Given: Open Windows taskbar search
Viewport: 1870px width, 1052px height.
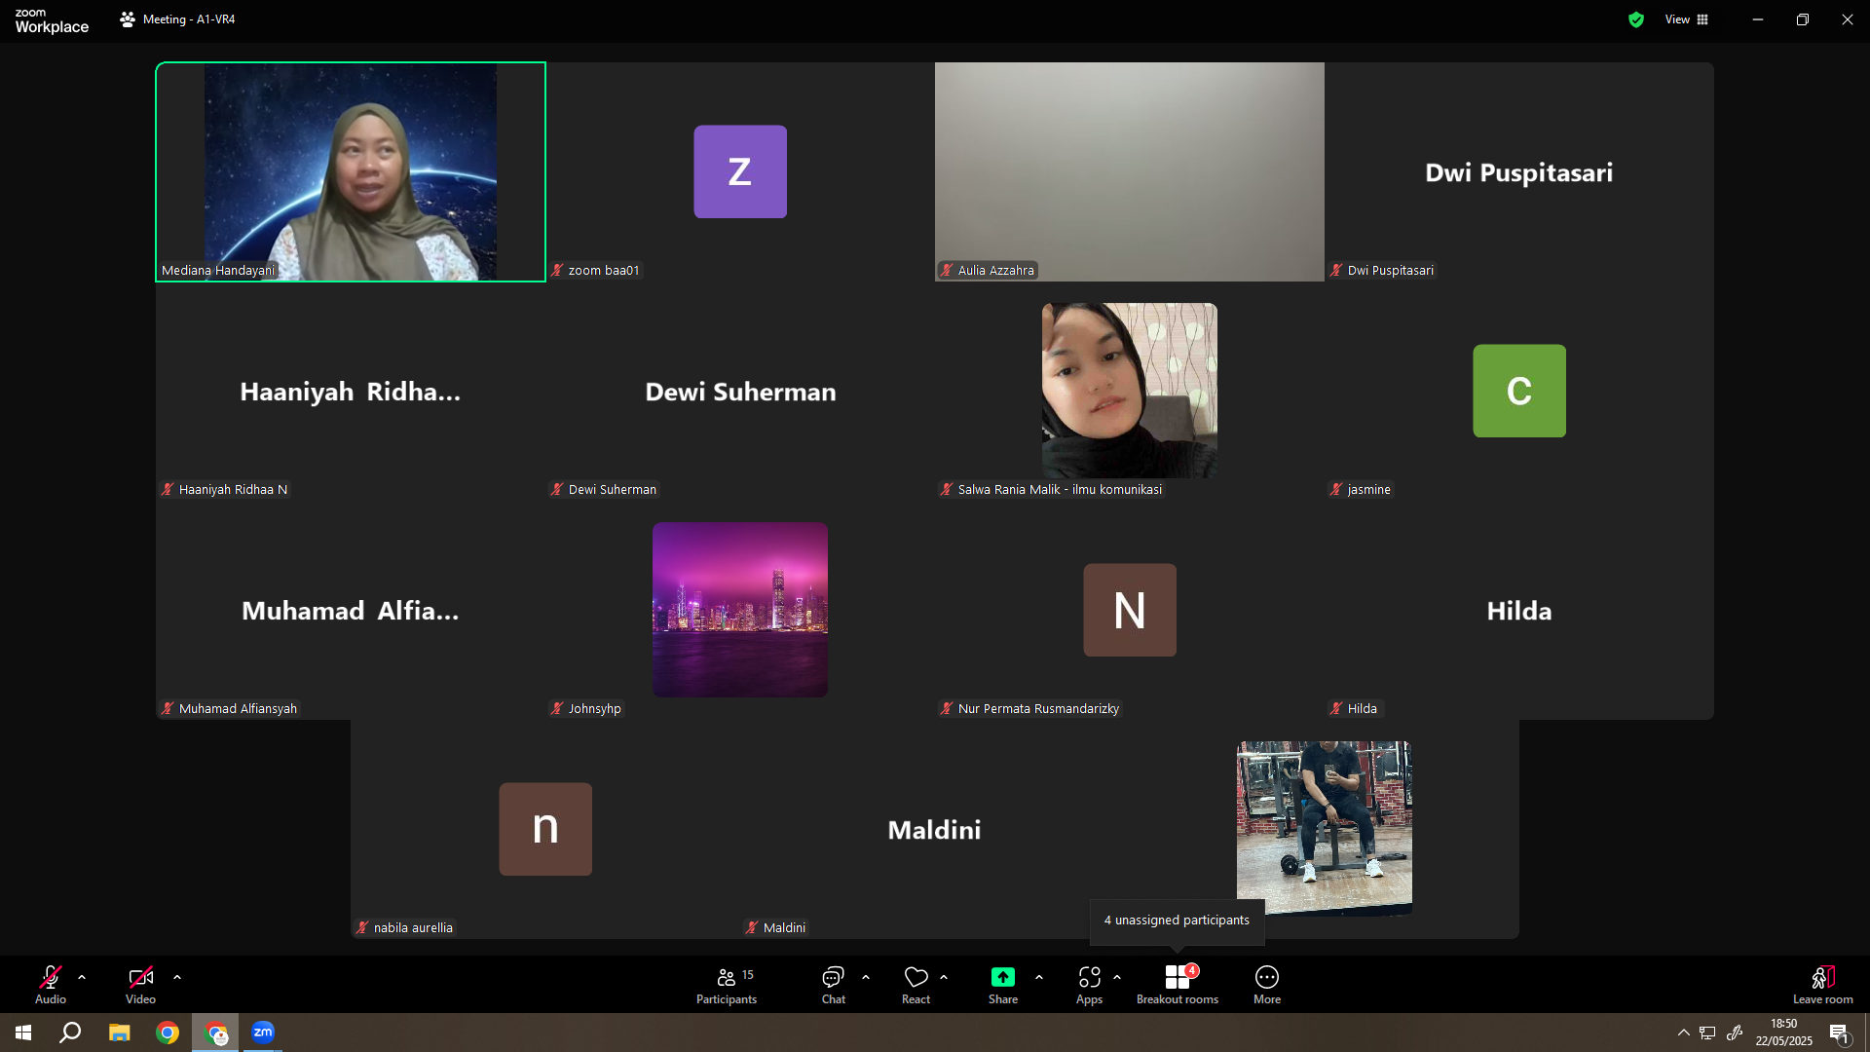Looking at the screenshot, I should pos(70,1033).
